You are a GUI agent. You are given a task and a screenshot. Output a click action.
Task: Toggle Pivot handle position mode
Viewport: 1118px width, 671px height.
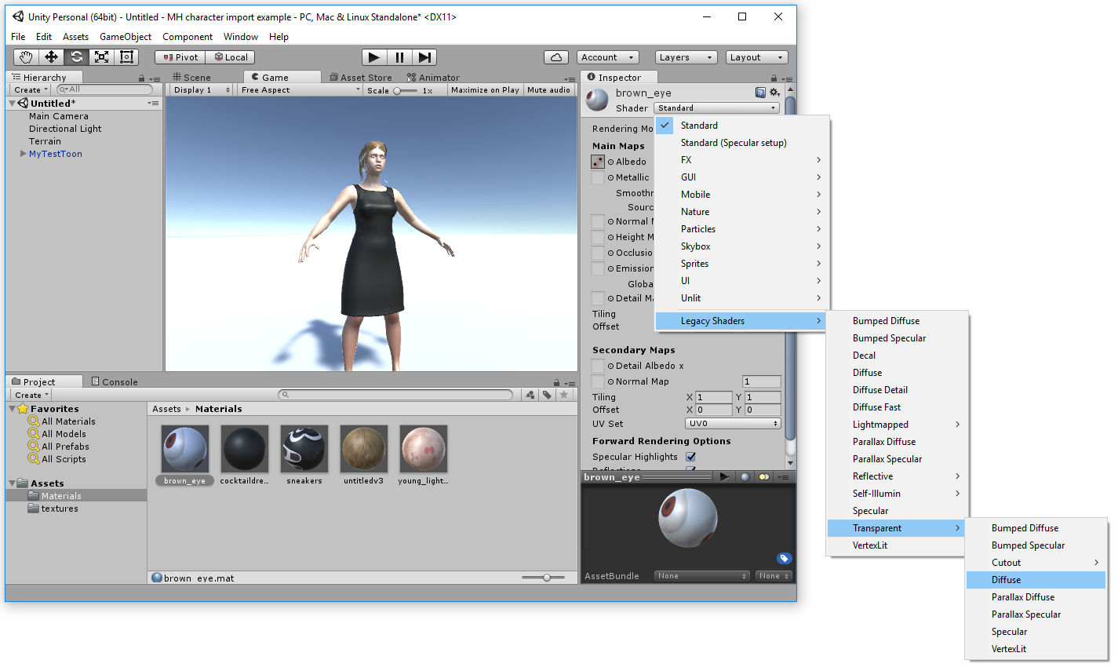[180, 57]
